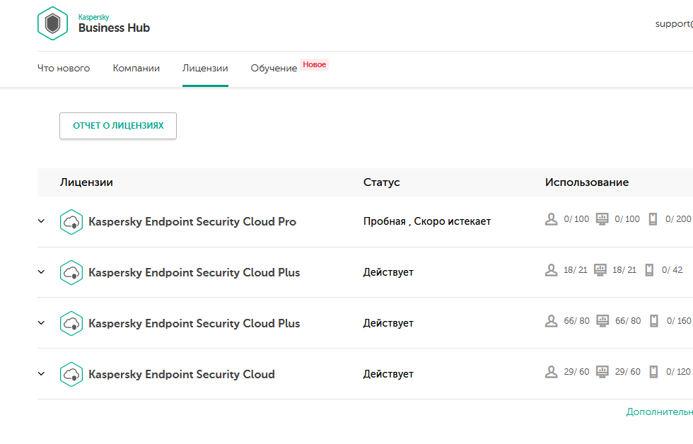Viewport: 693px width, 444px height.
Task: Click the Endpoint Security Cloud Pro hexagon icon
Action: tap(71, 222)
